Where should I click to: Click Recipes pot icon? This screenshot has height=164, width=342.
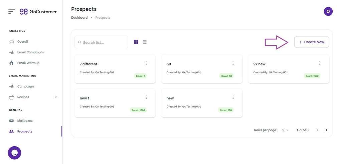12,97
